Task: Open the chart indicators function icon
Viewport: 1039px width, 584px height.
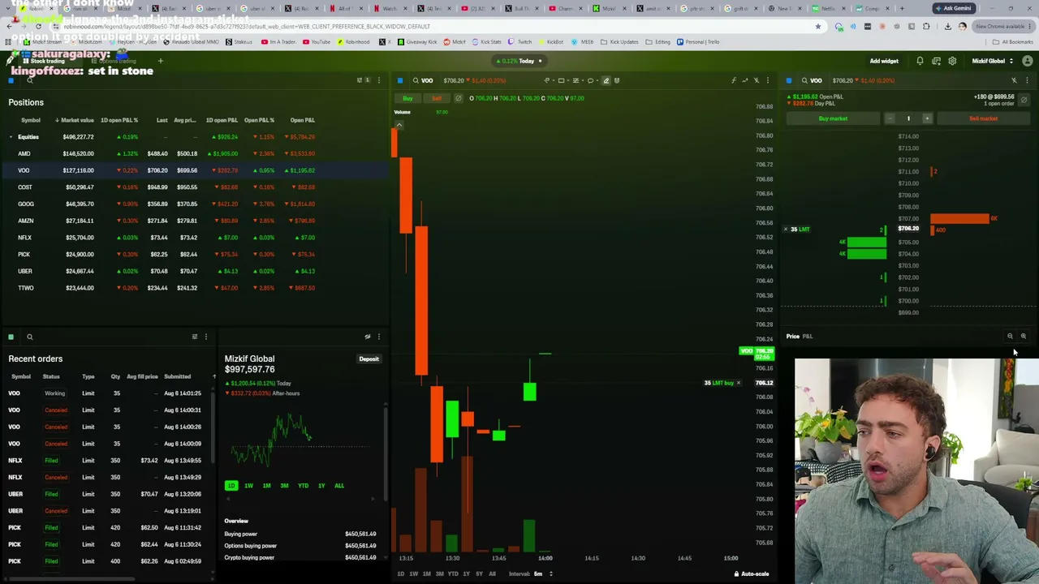Action: [733, 80]
